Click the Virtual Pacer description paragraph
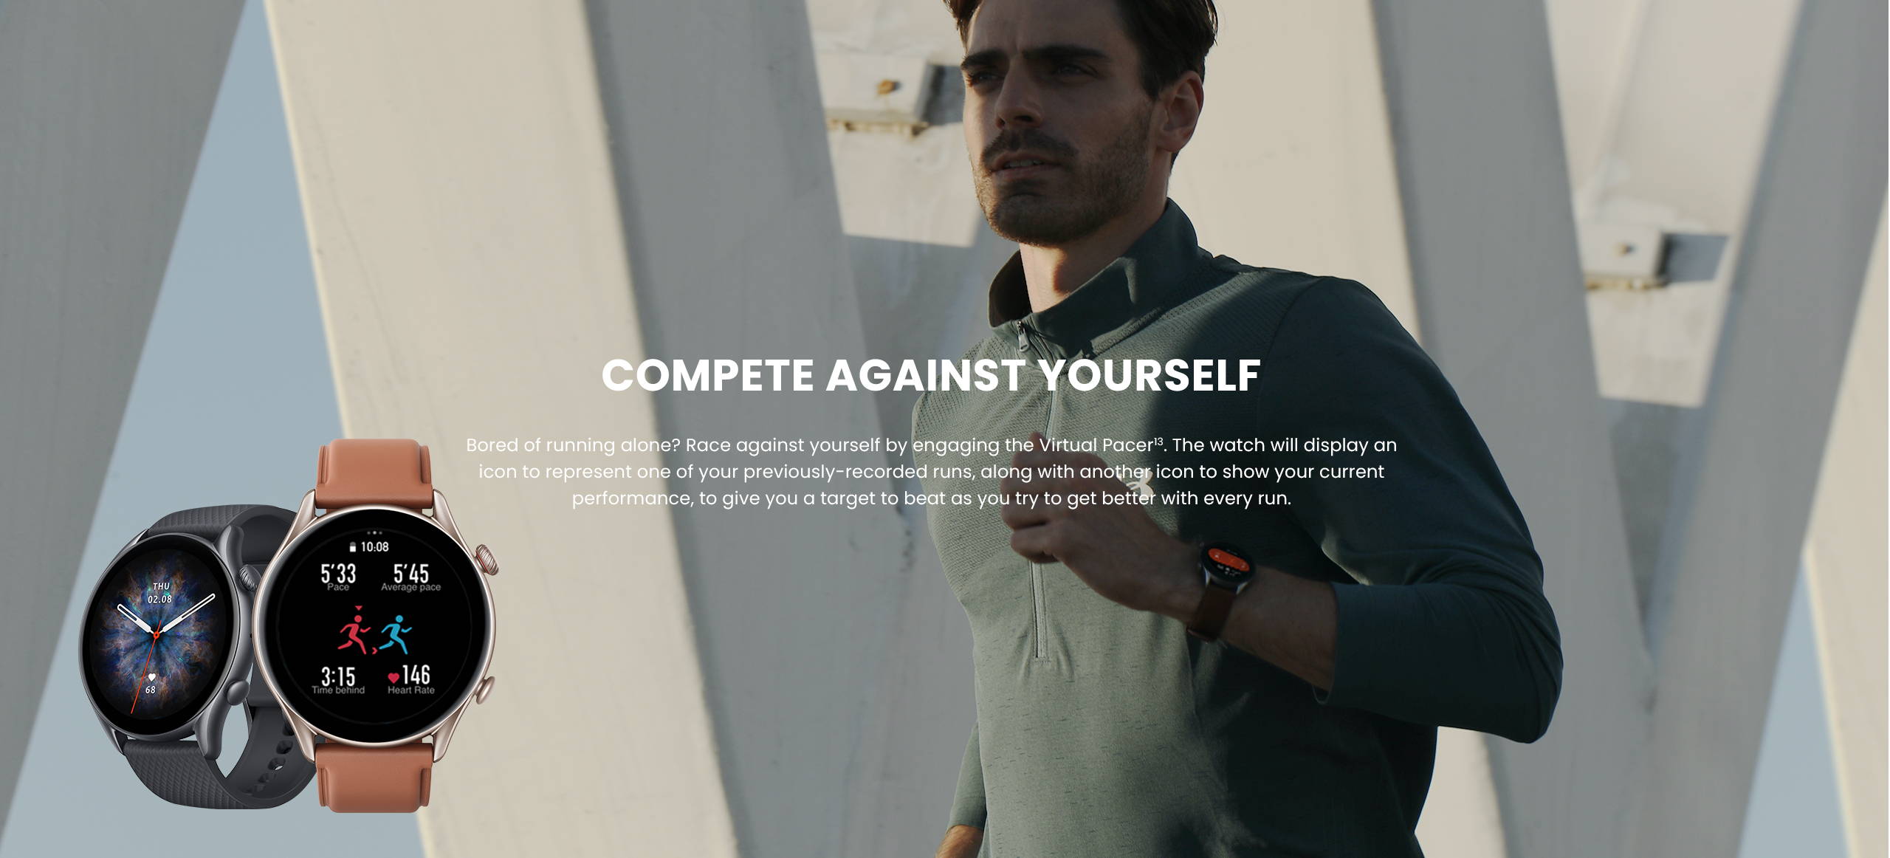Viewport: 1890px width, 858px height. pyautogui.click(x=931, y=471)
